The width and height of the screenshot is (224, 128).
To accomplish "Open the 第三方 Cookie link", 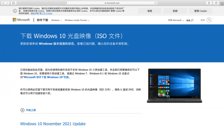I will (x=46, y=13).
